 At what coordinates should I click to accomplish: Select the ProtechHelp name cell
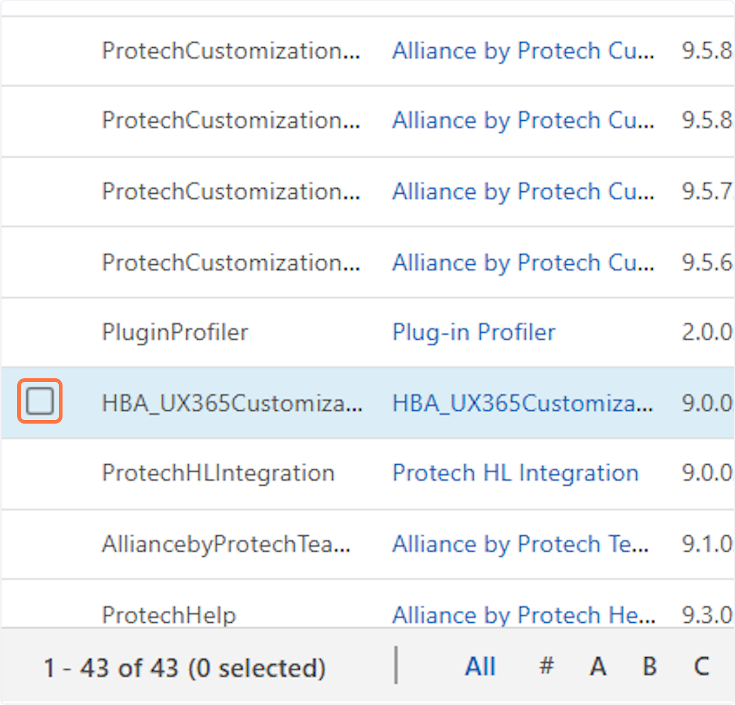pos(169,615)
